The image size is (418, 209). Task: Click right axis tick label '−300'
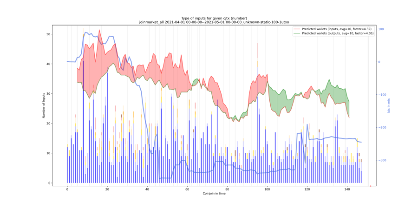coord(381,161)
